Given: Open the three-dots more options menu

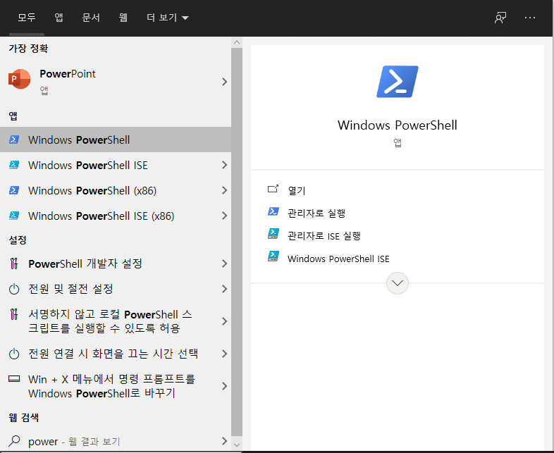Looking at the screenshot, I should pos(530,18).
